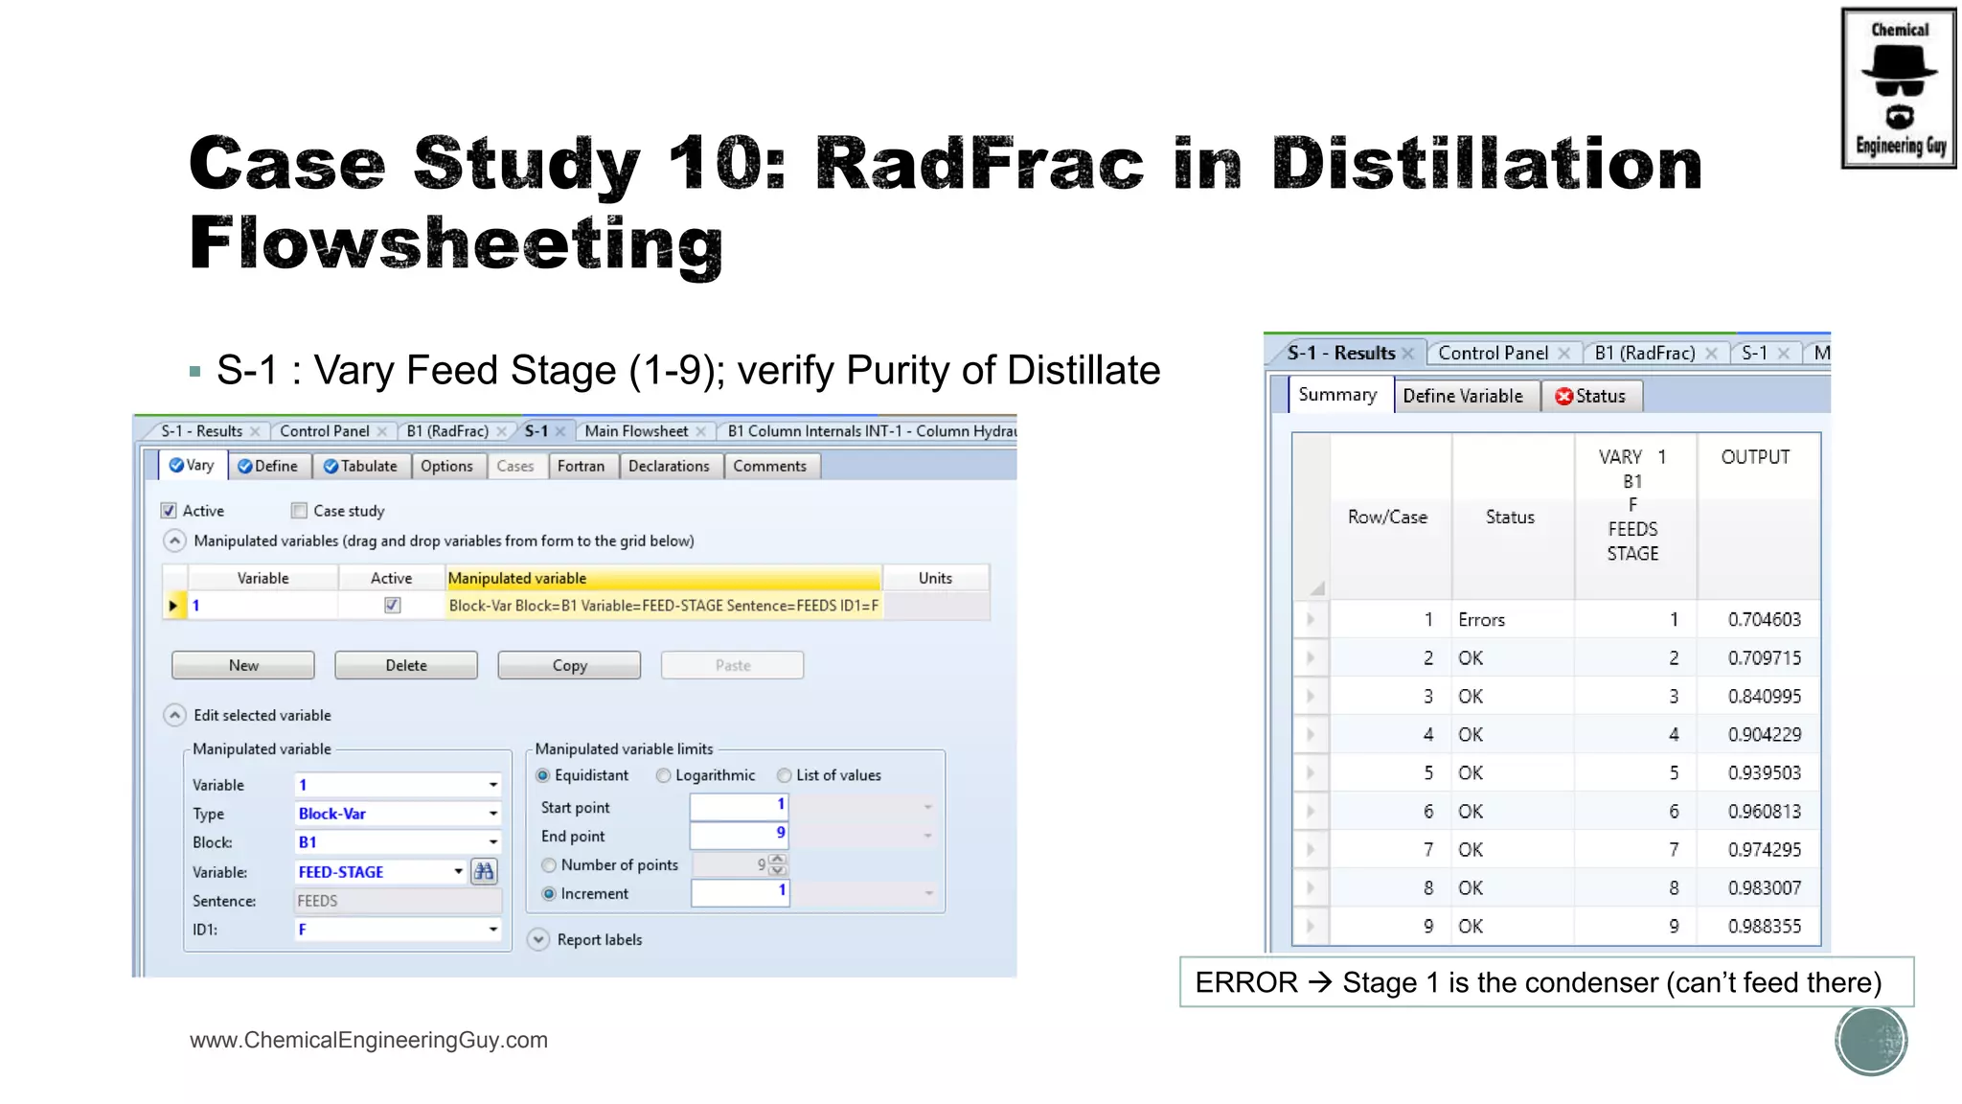The image size is (1962, 1104).
Task: Select the Logarithmic radio button
Action: pyautogui.click(x=663, y=775)
